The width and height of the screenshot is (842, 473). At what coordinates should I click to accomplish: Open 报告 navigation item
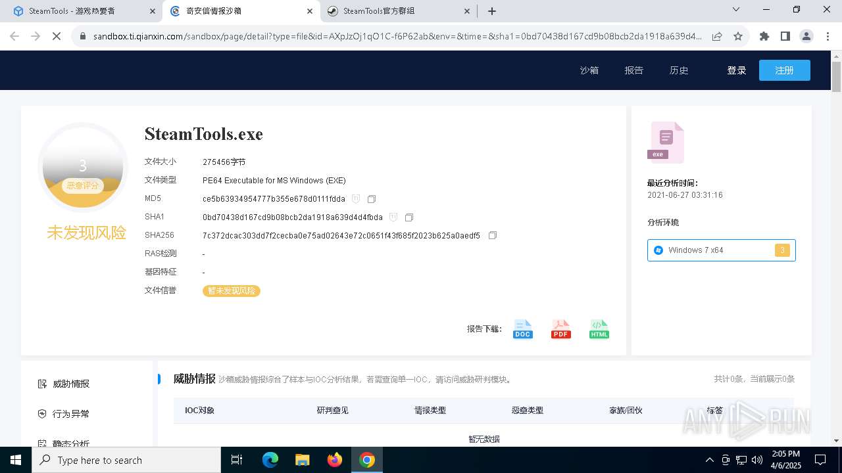(634, 70)
